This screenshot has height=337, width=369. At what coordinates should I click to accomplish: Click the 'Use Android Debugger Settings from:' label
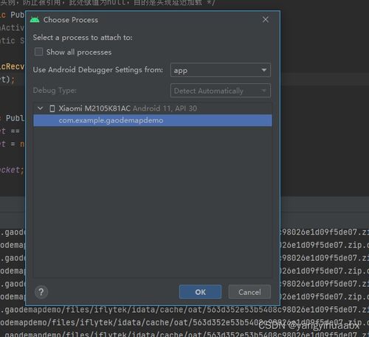tap(98, 70)
